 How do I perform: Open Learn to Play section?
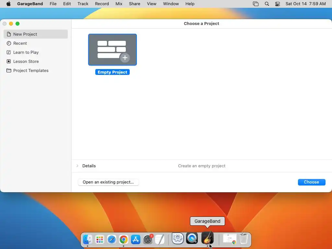click(x=36, y=52)
